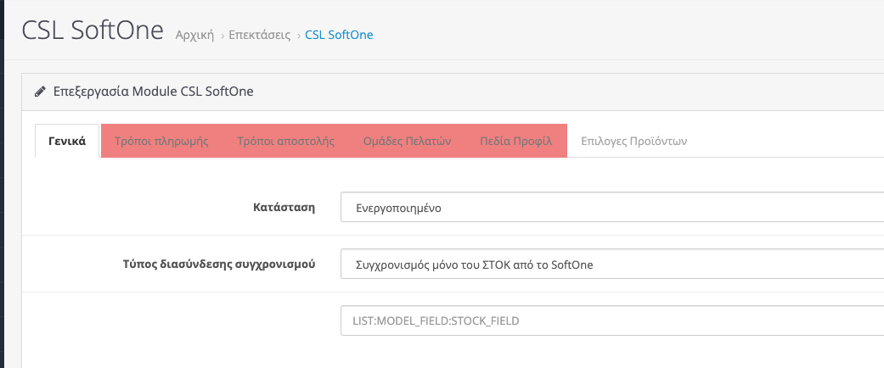Screen dimensions: 884x368
Task: Expand the Τύπος διασύνδεσης συγχρονισμού dropdown
Action: click(x=612, y=264)
